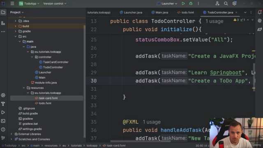Expand the .idea folder
Image resolution: width=263 pixels, height=148 pixels.
16,21
